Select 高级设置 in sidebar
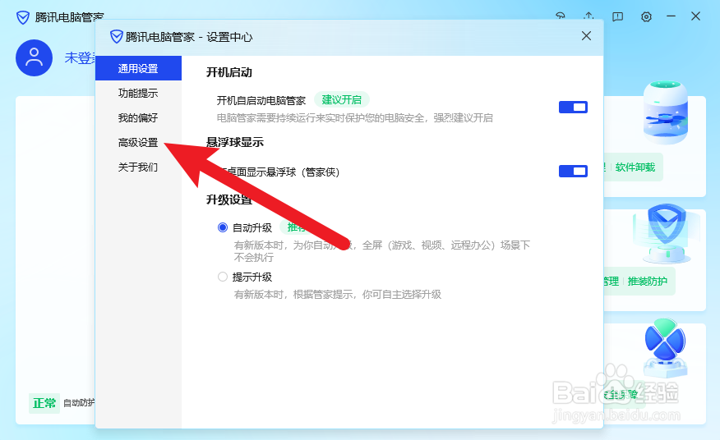Viewport: 720px width, 440px height. [138, 143]
